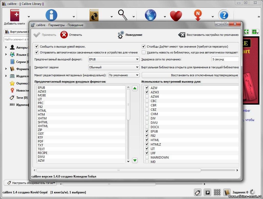Check CBZ in internal viewer list
263x199 pixels.
[x=147, y=109]
